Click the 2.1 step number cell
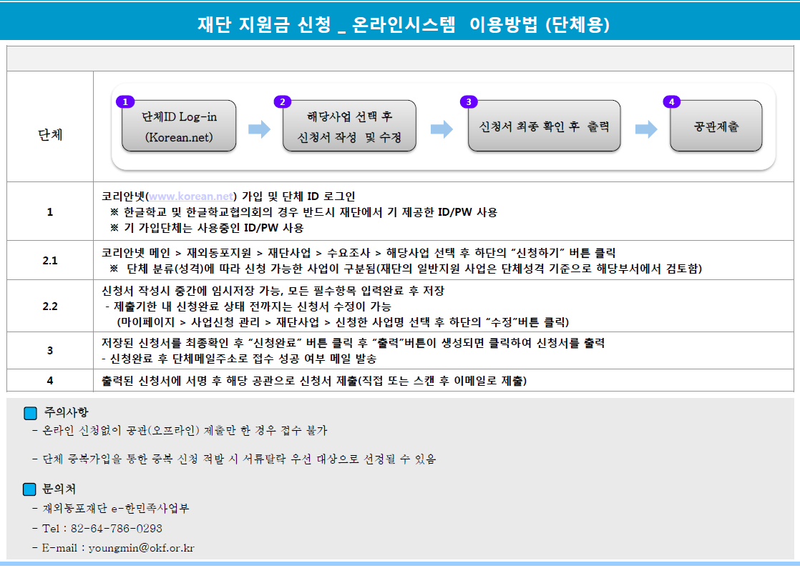 coord(50,260)
